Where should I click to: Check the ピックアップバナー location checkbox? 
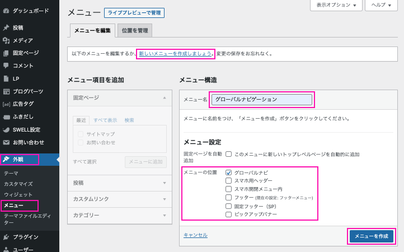(228, 214)
